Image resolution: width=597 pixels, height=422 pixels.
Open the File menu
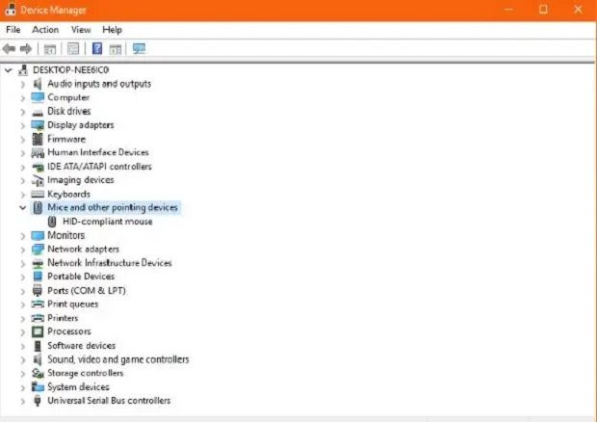point(13,30)
